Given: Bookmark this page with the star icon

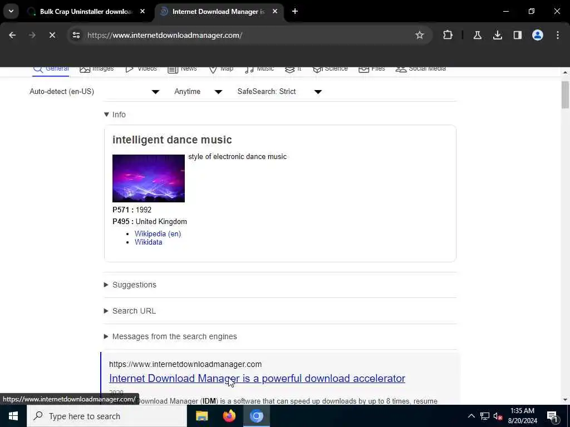Looking at the screenshot, I should tap(420, 35).
